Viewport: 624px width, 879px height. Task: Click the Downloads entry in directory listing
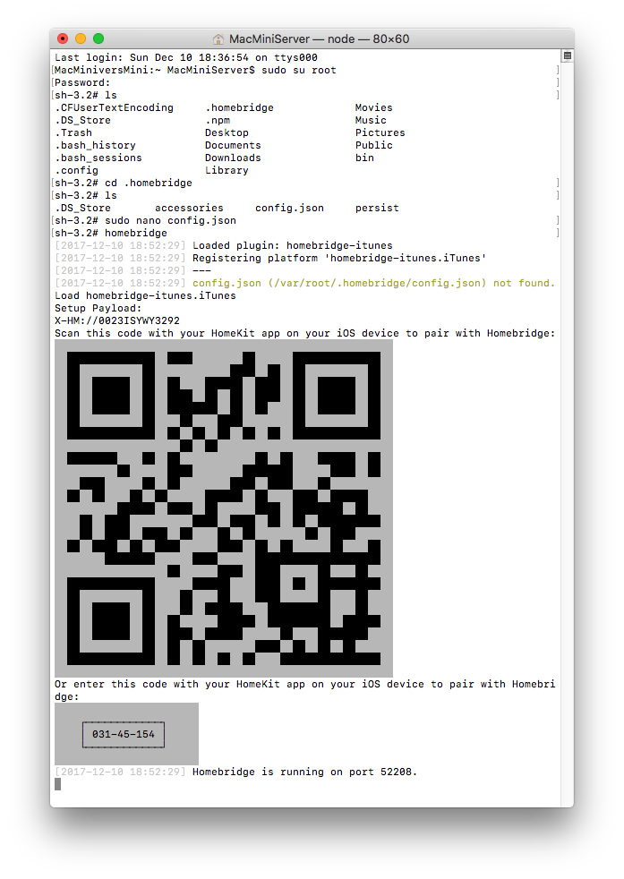[x=233, y=158]
